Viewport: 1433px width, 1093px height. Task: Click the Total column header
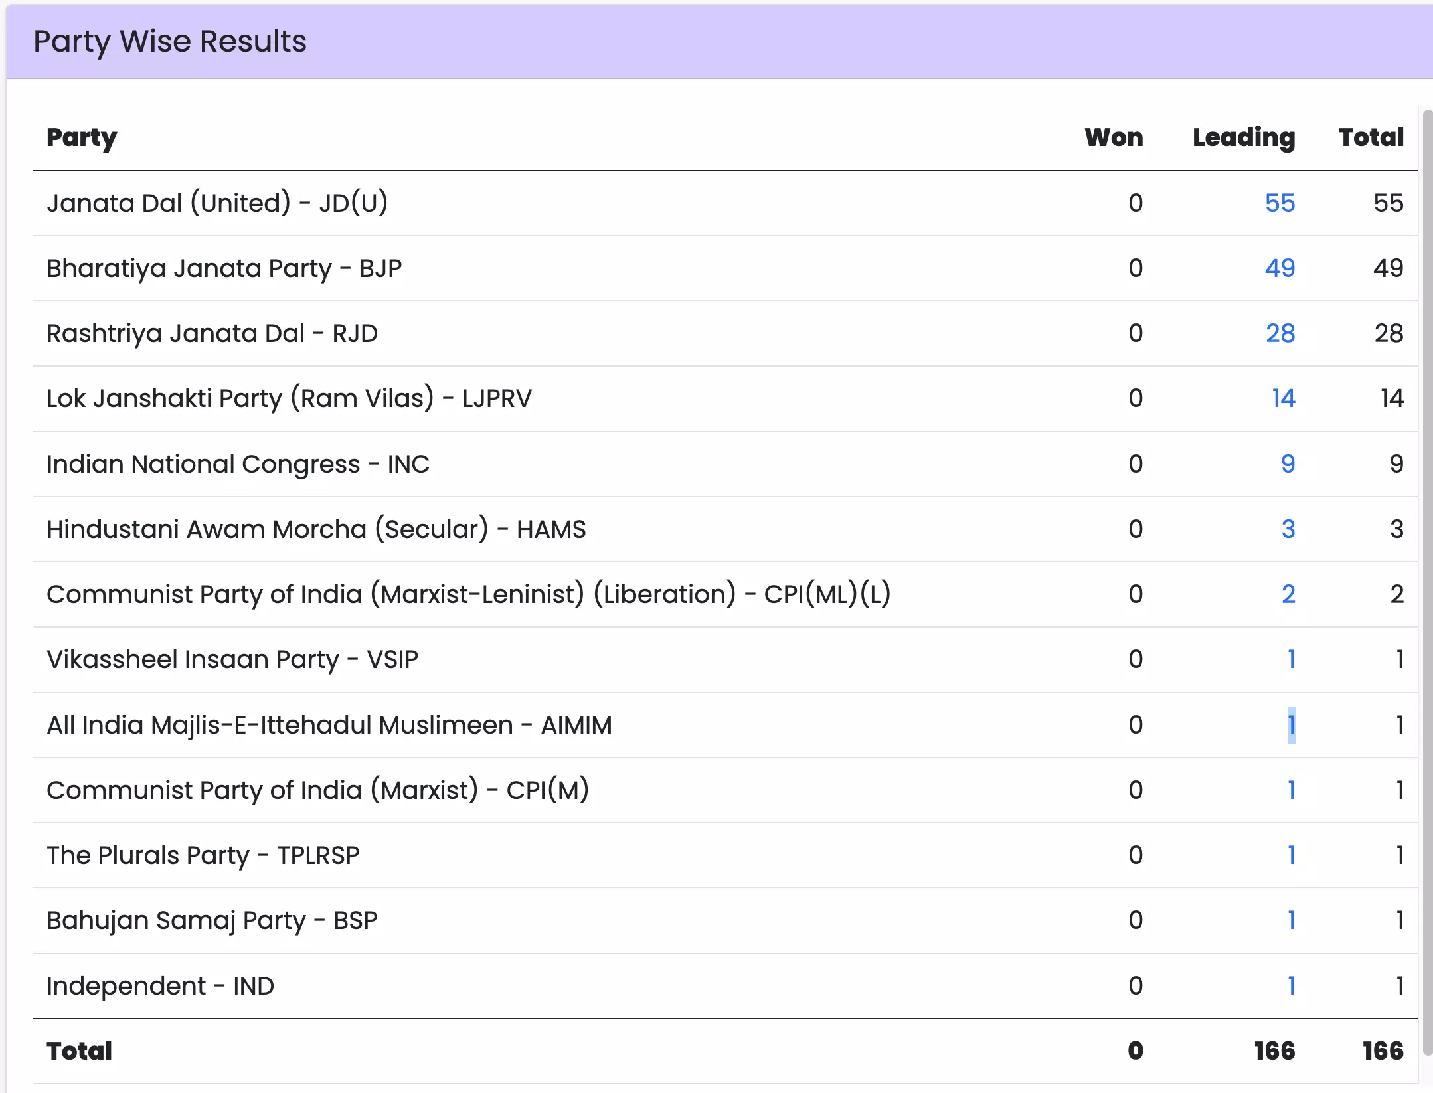click(1371, 137)
